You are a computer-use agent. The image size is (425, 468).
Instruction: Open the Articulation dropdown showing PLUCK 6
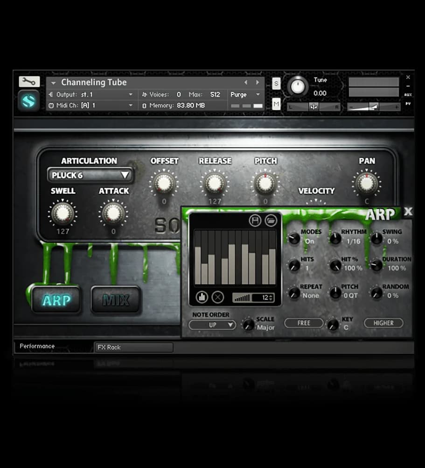tap(90, 176)
